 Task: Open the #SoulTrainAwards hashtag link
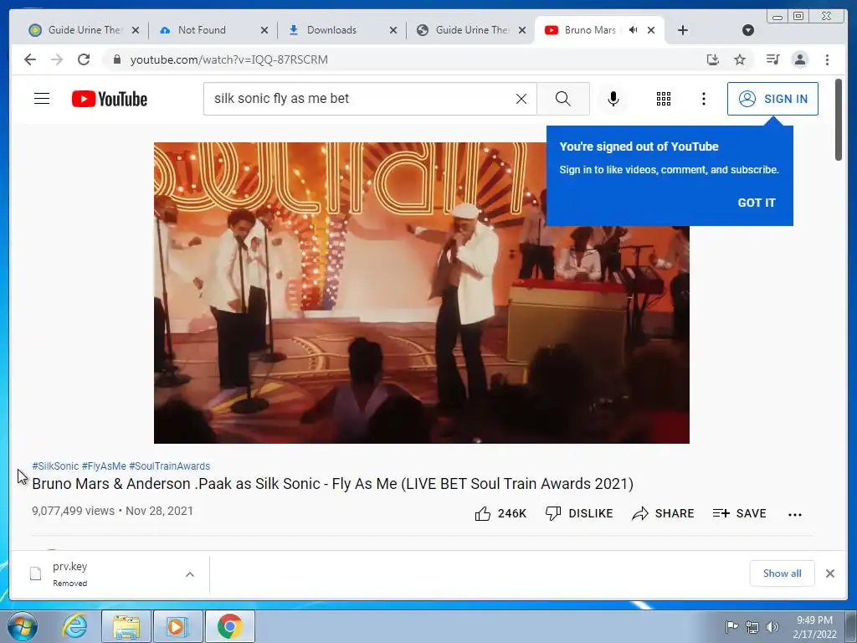[x=169, y=466]
